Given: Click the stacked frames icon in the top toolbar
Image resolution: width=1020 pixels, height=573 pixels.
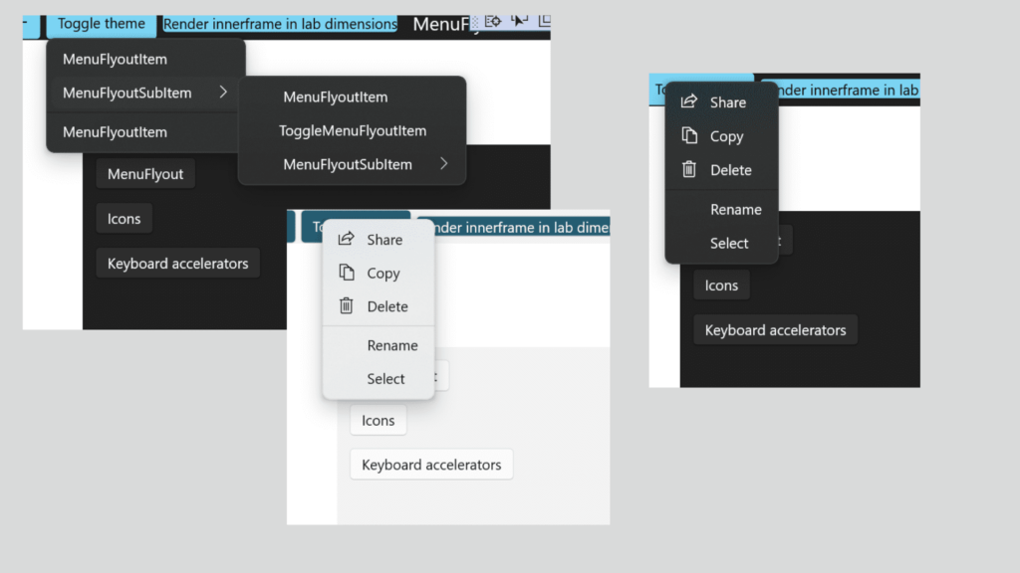Looking at the screenshot, I should coord(546,22).
